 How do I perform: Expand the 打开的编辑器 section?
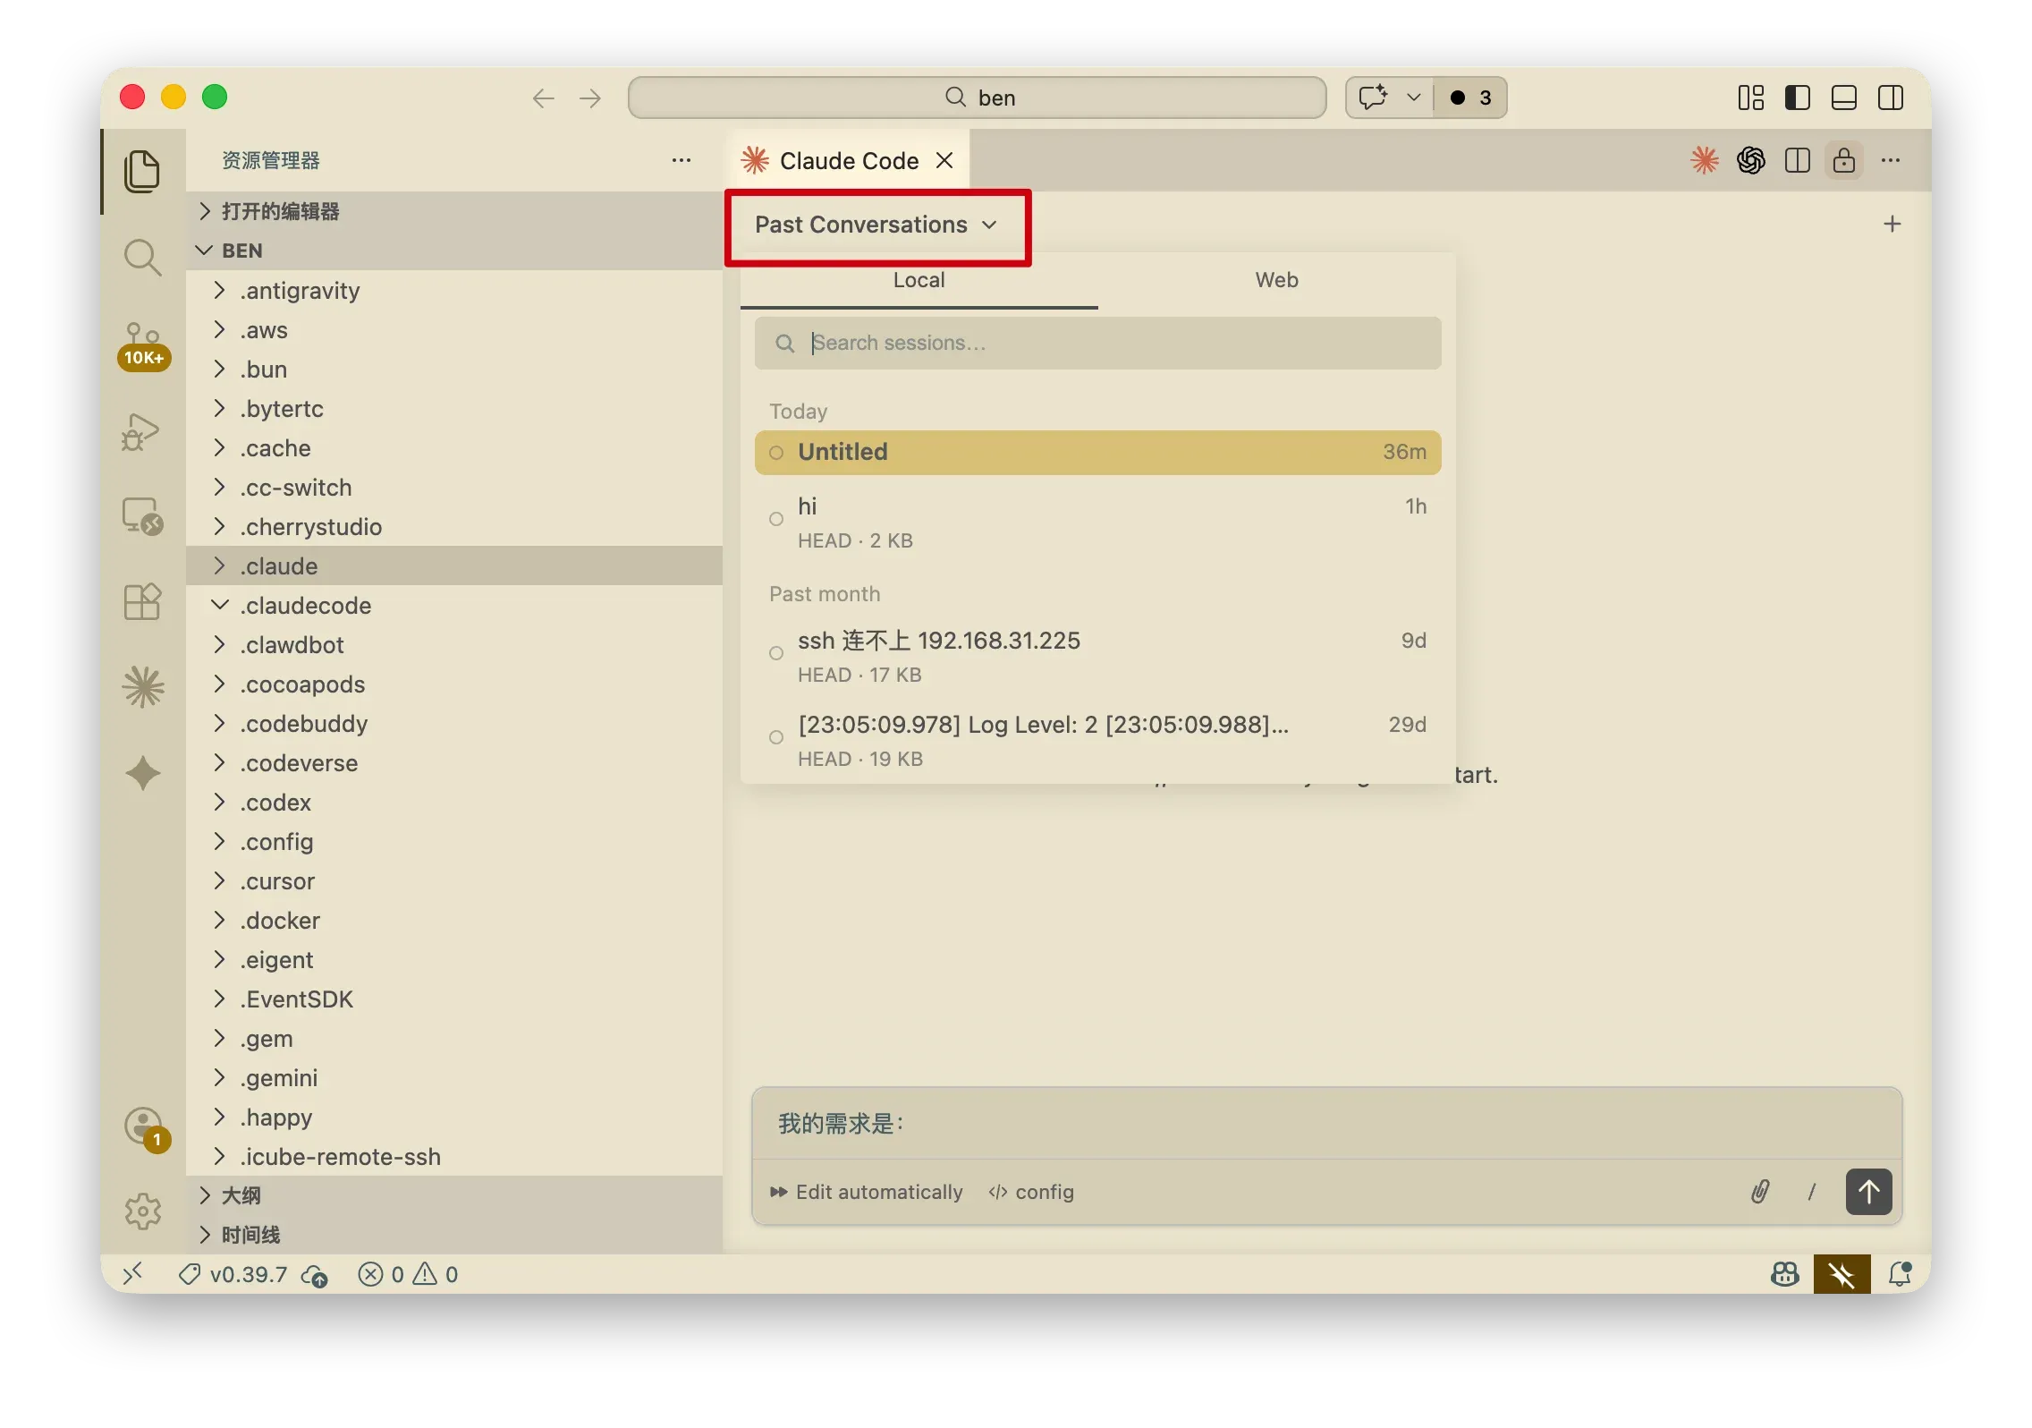click(454, 211)
